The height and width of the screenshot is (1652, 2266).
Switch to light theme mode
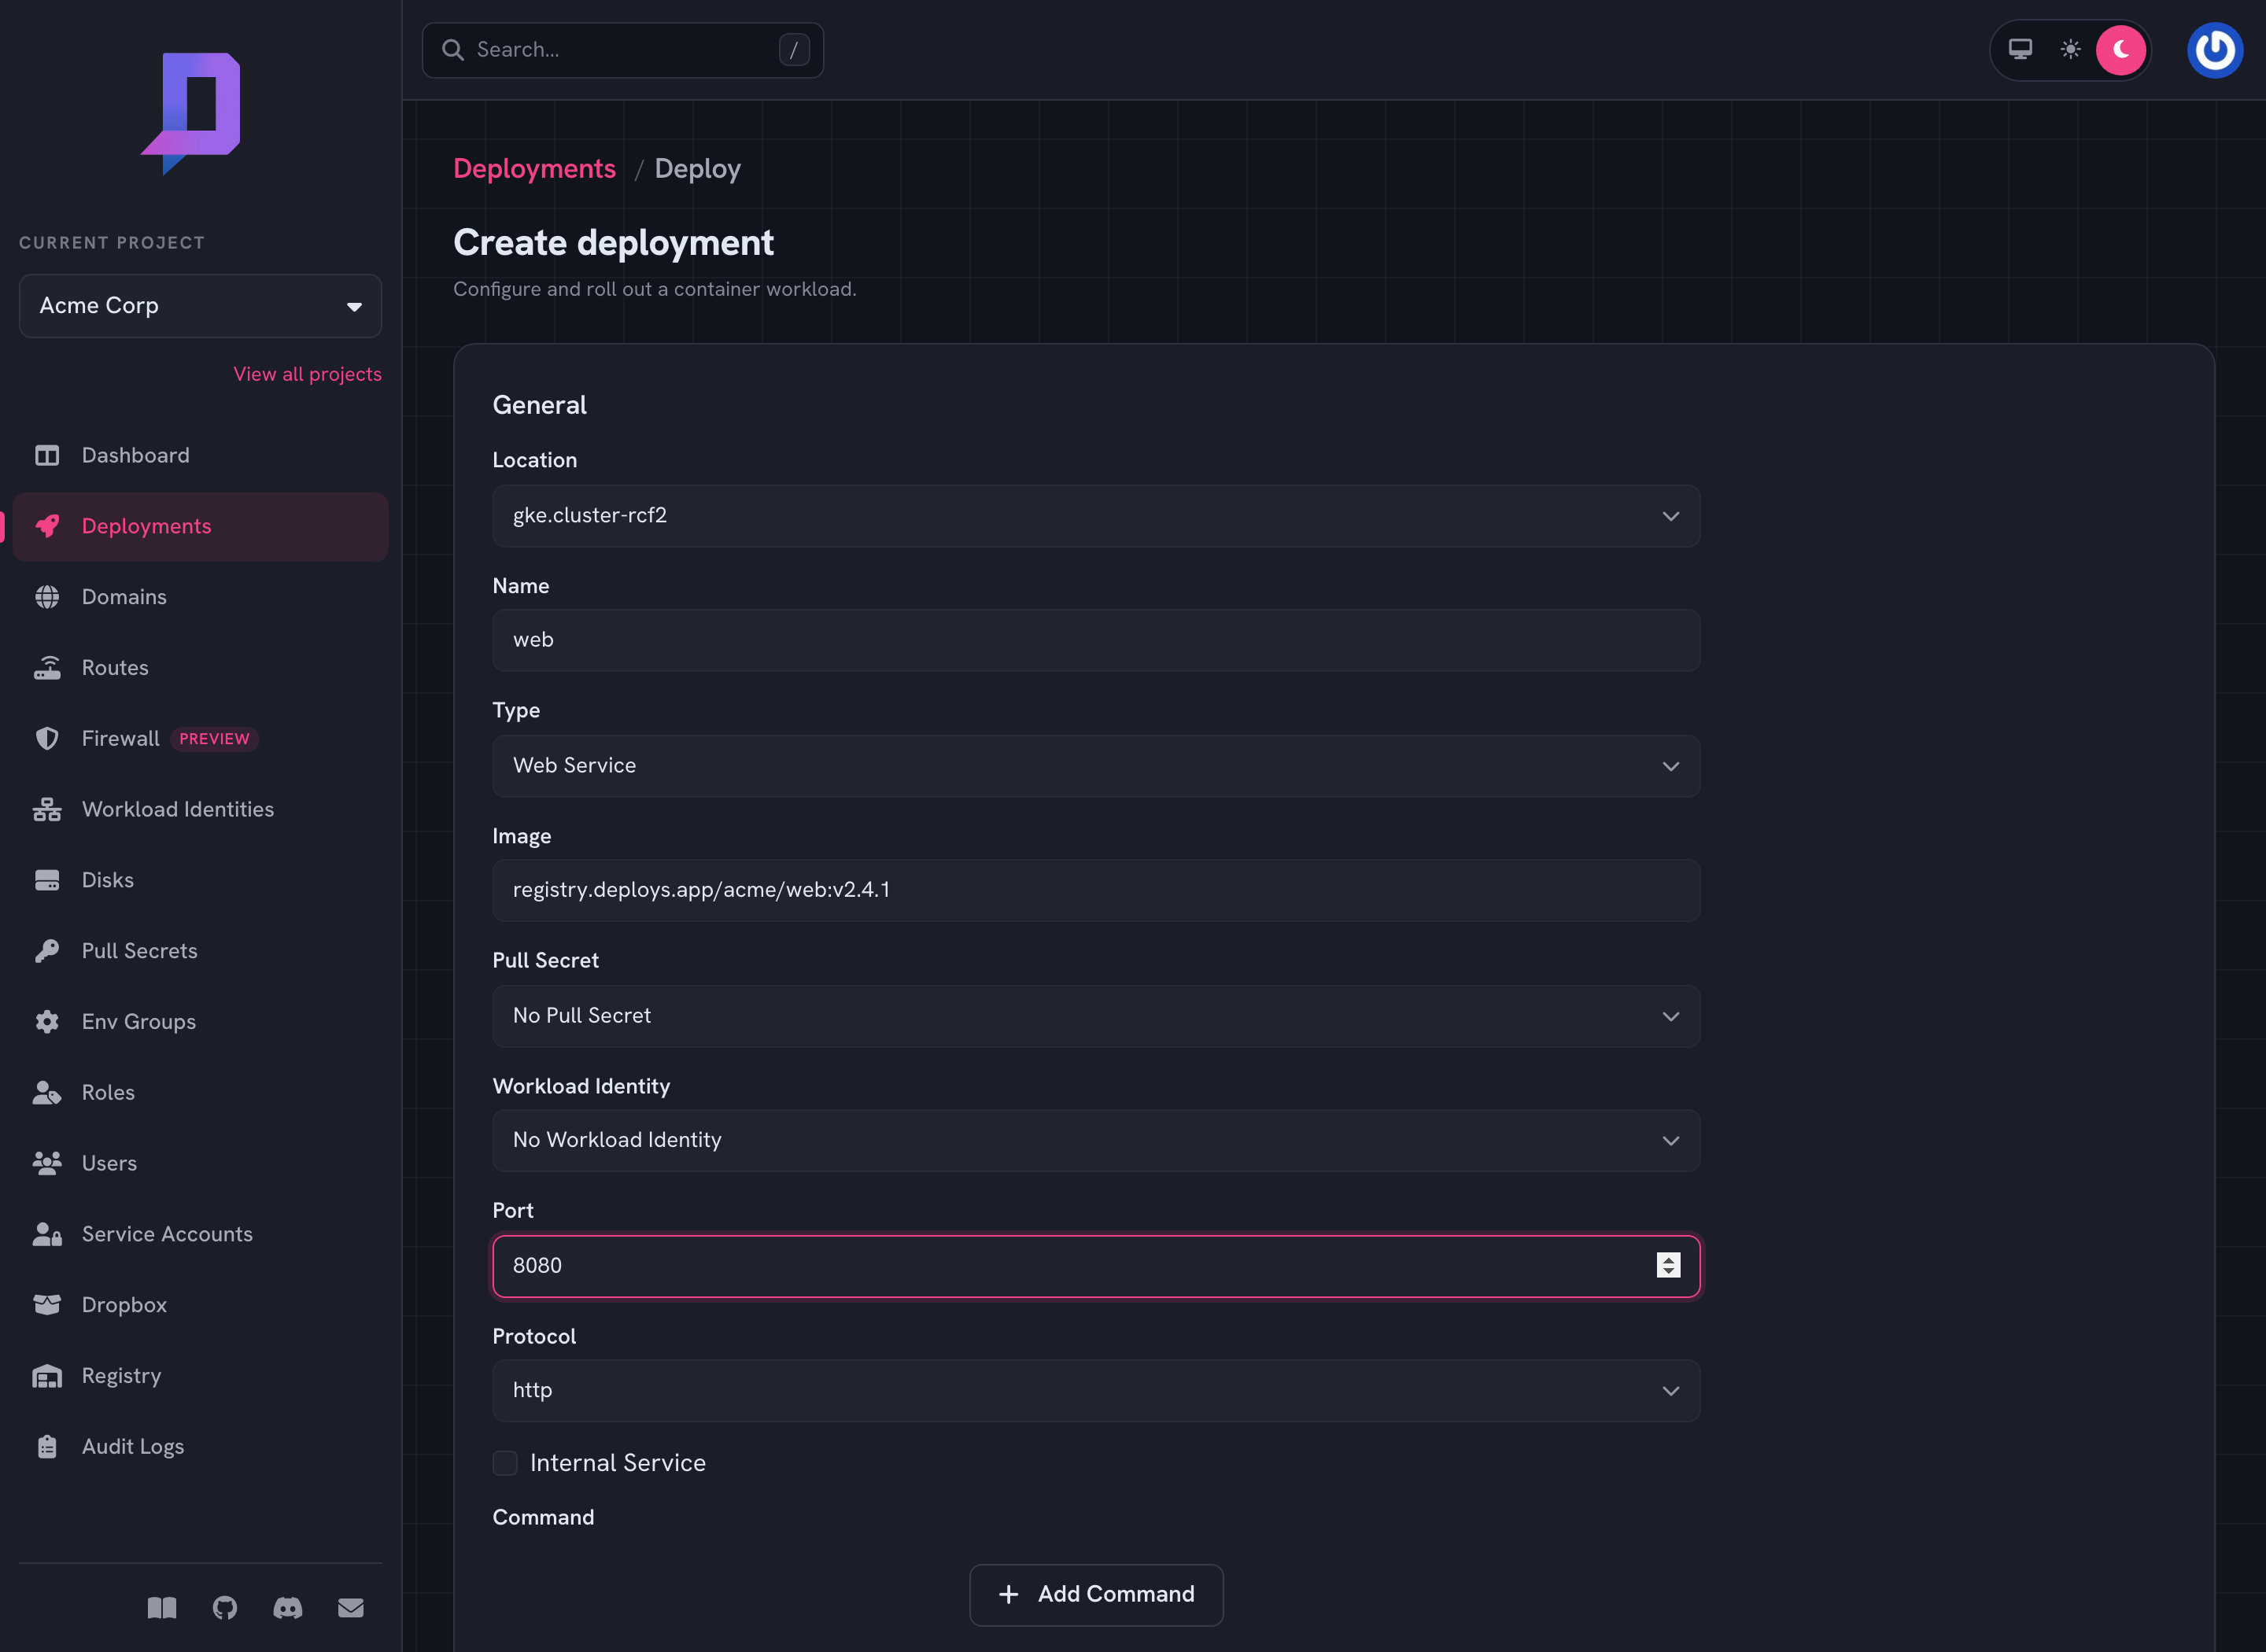(x=2070, y=49)
